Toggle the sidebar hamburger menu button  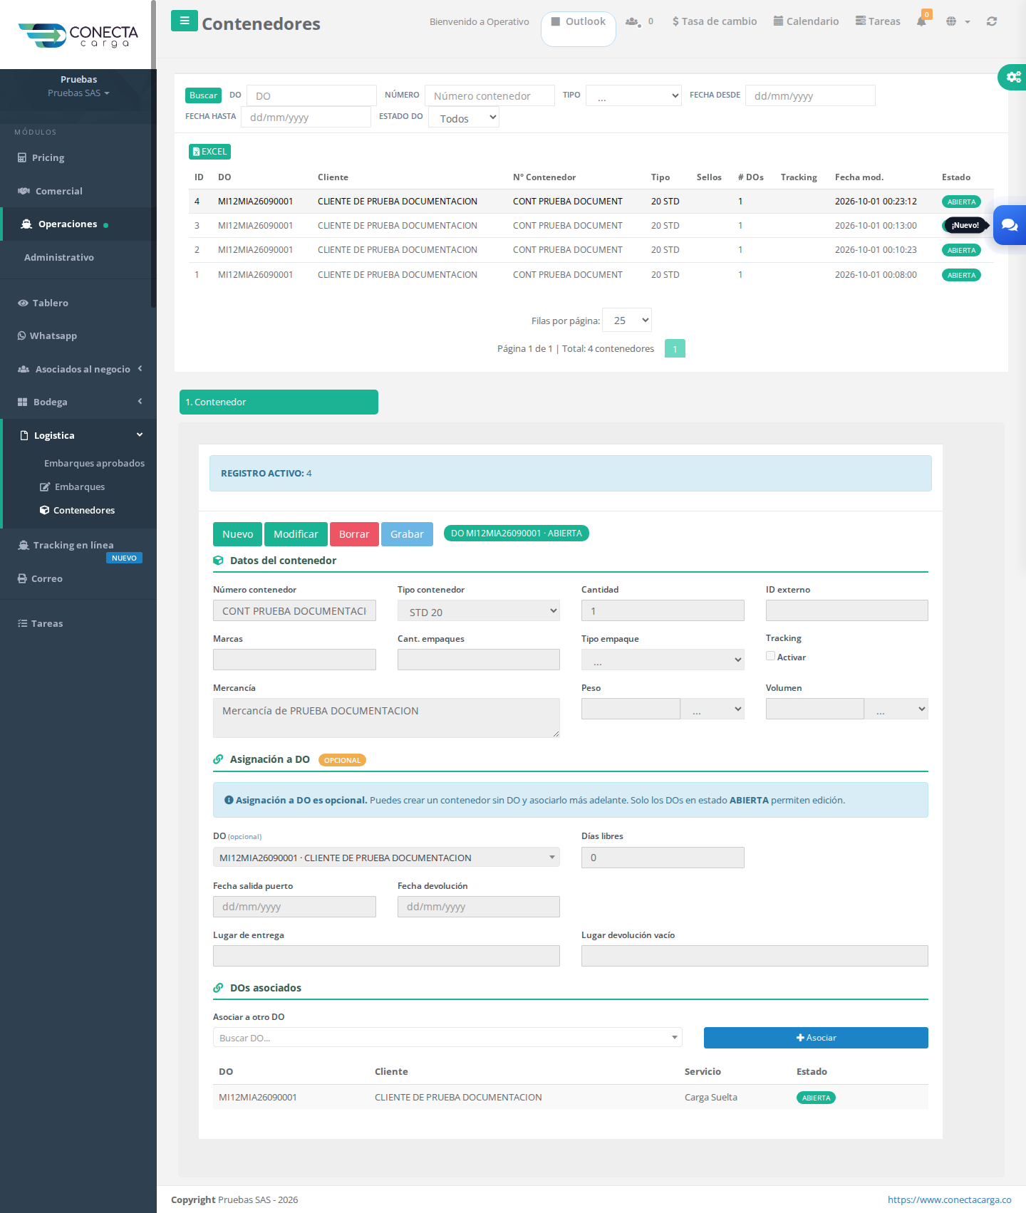point(185,21)
